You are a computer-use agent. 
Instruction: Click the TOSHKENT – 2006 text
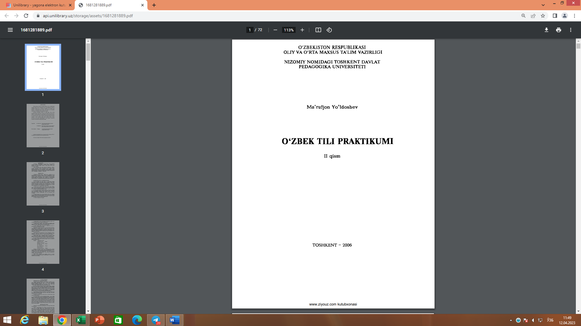click(332, 245)
